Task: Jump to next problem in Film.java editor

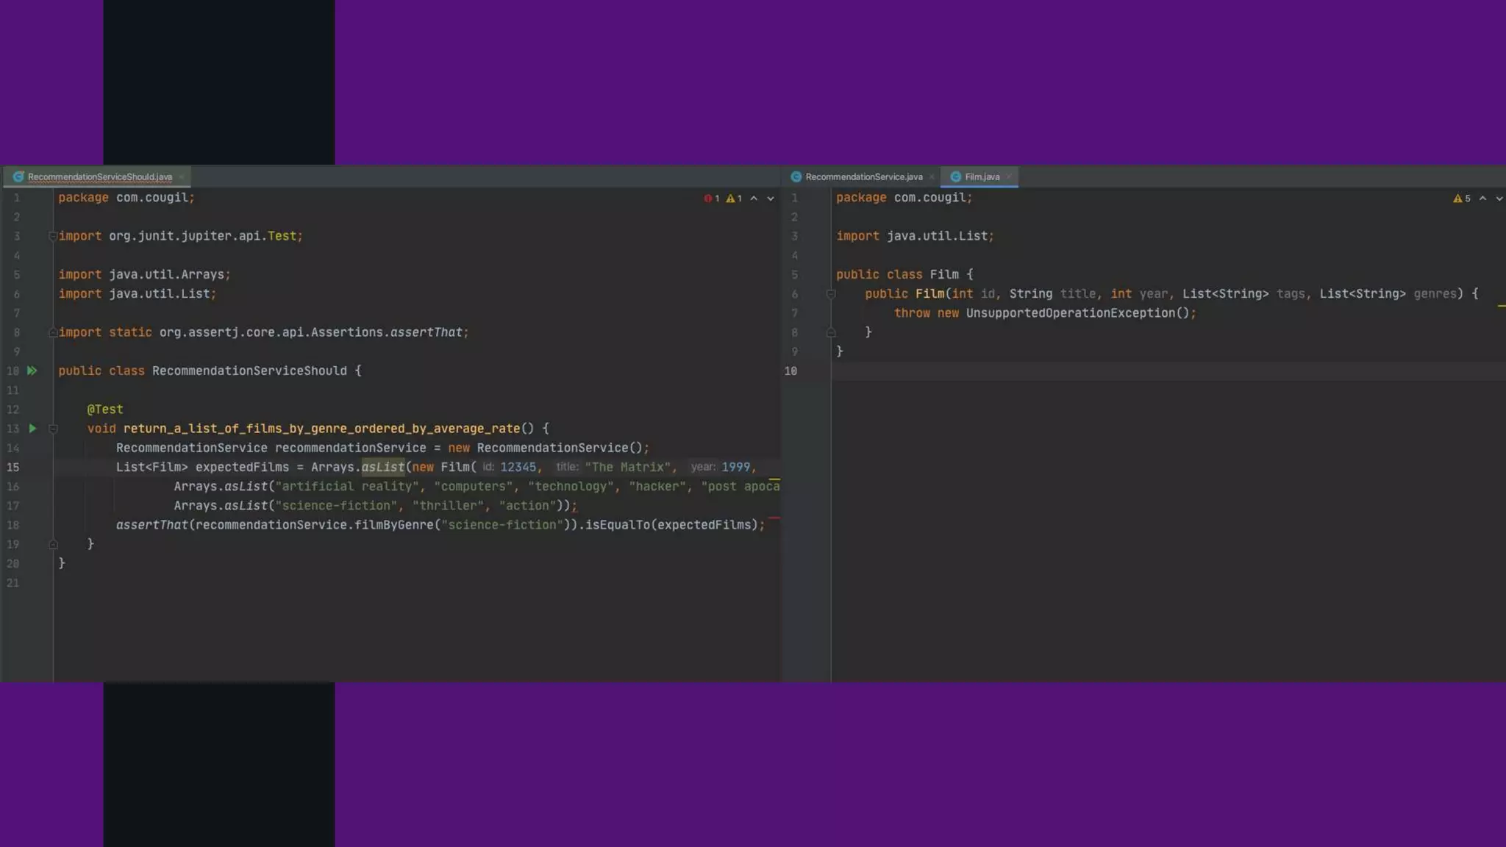Action: (1499, 199)
